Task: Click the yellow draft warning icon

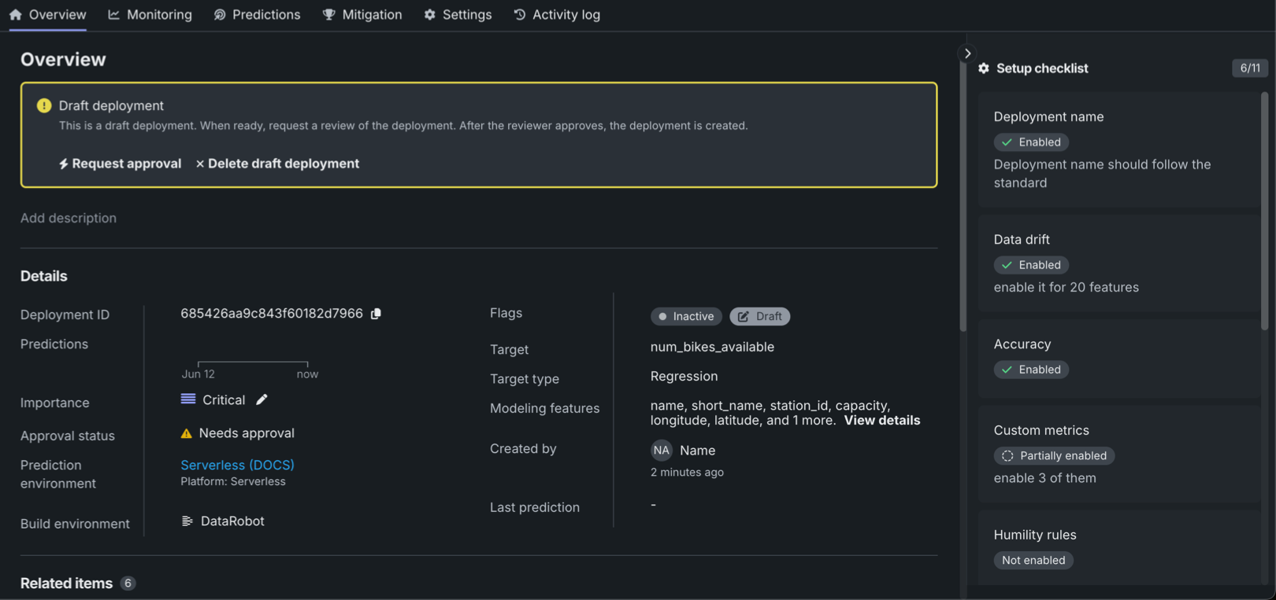Action: (44, 105)
